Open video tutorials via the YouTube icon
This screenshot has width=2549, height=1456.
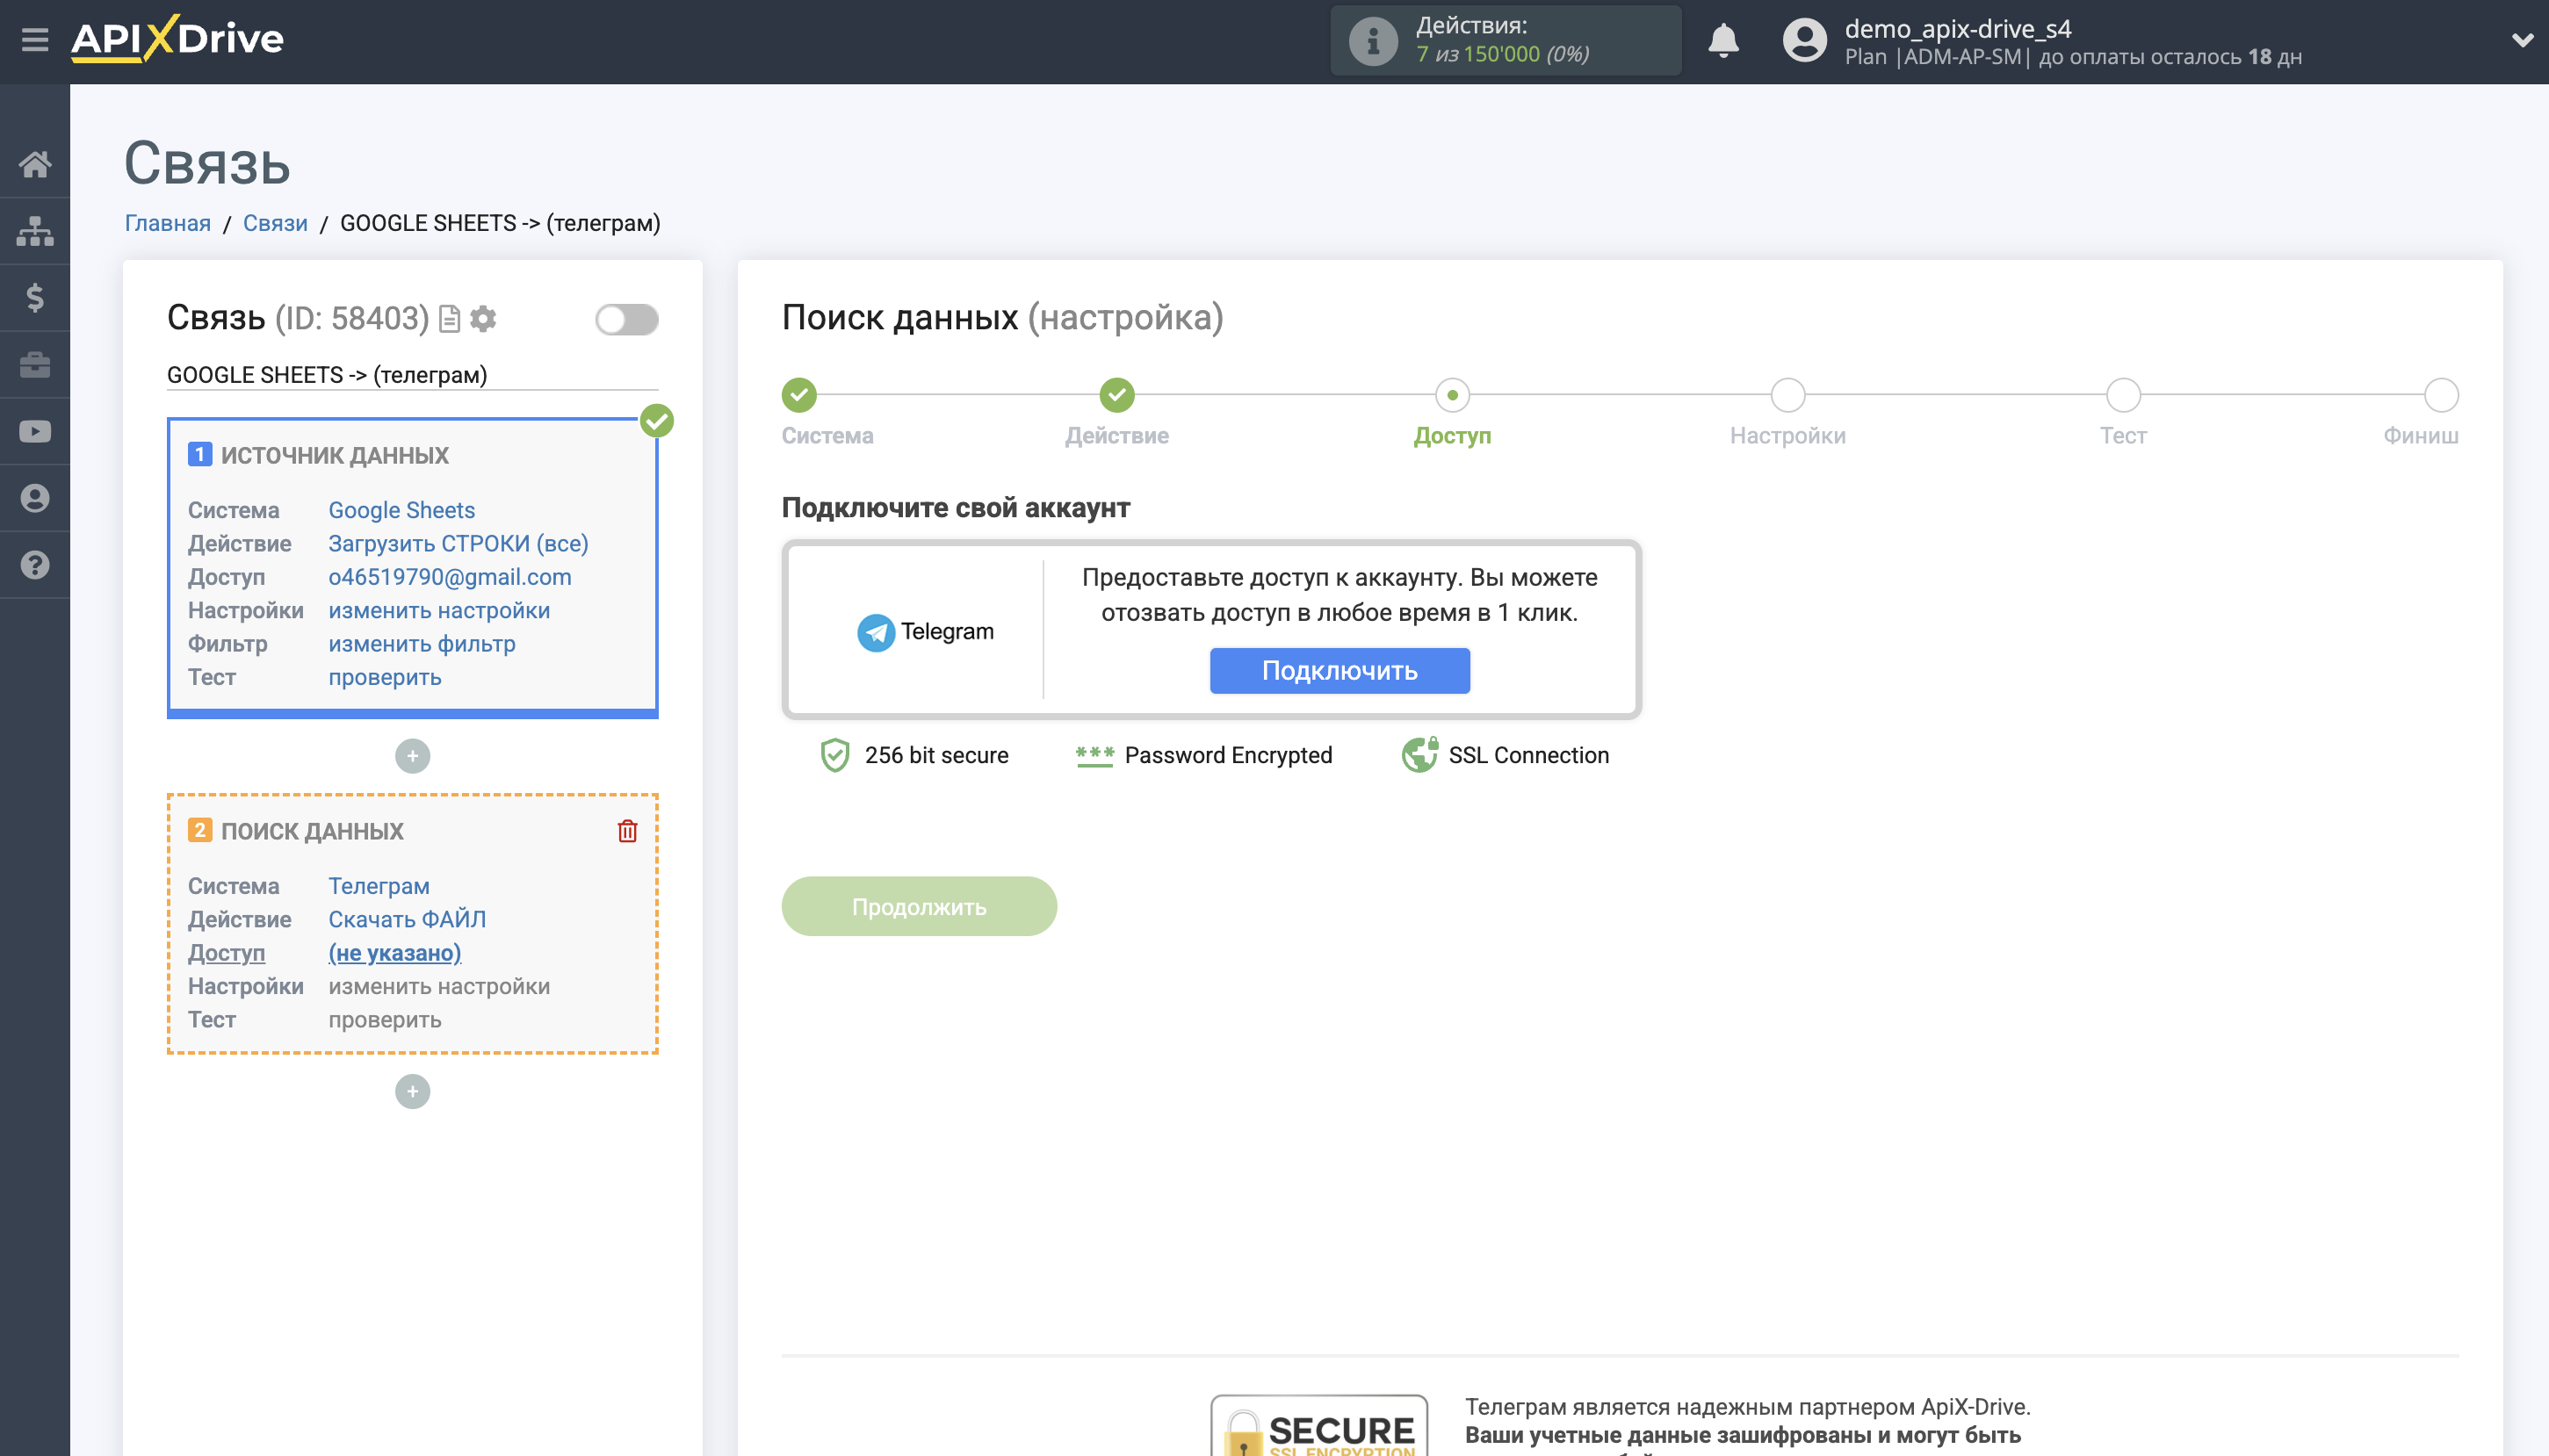coord(36,430)
